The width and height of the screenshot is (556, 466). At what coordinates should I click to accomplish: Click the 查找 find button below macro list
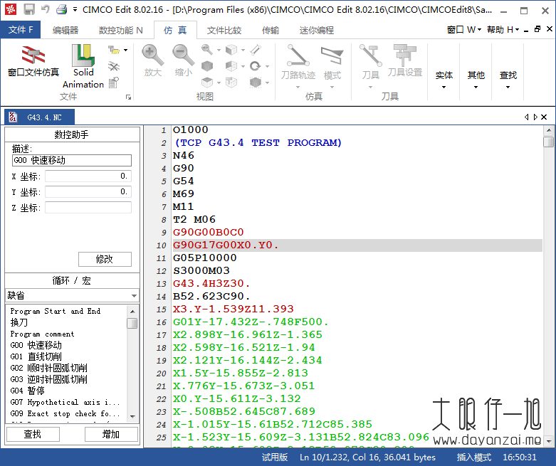pos(33,435)
